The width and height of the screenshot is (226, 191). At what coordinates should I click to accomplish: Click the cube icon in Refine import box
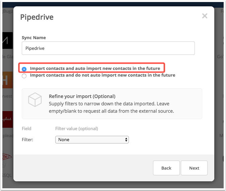pyautogui.click(x=35, y=100)
